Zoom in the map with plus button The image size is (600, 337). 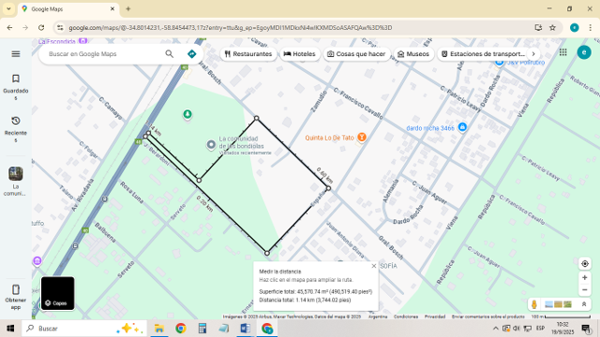click(x=585, y=277)
